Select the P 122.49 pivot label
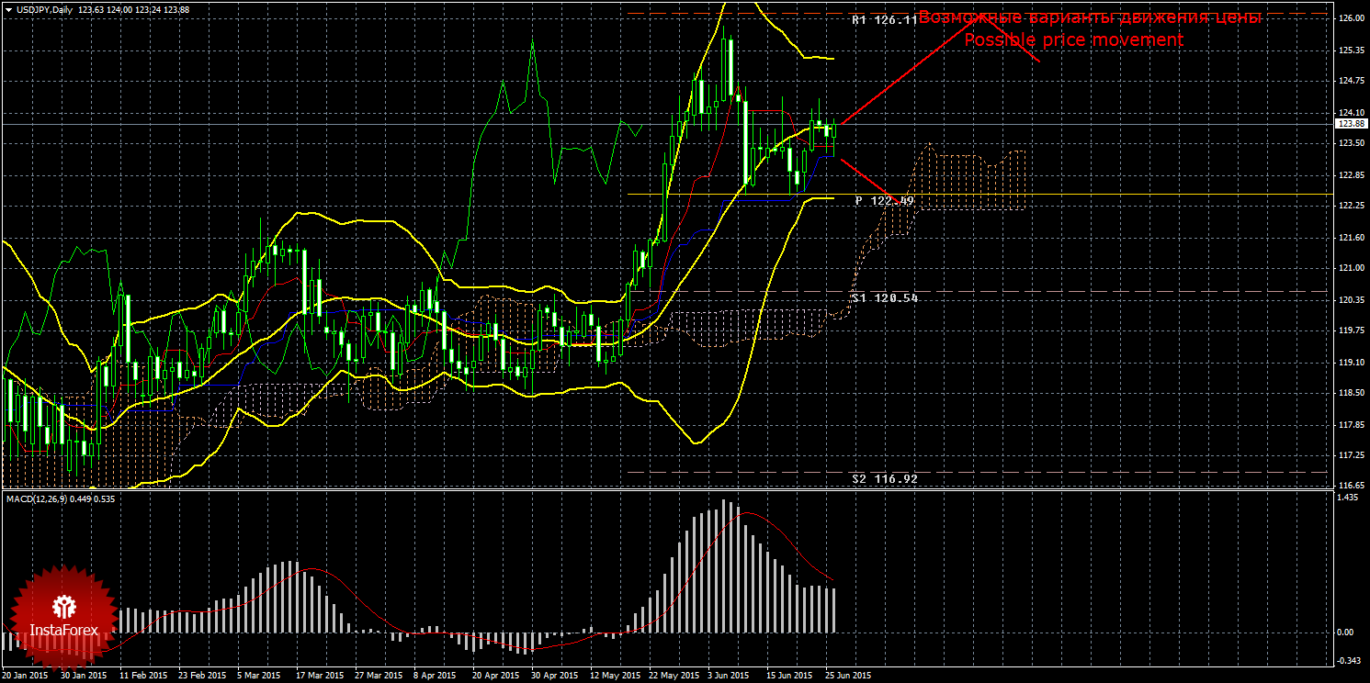The height and width of the screenshot is (683, 1370). tap(884, 200)
